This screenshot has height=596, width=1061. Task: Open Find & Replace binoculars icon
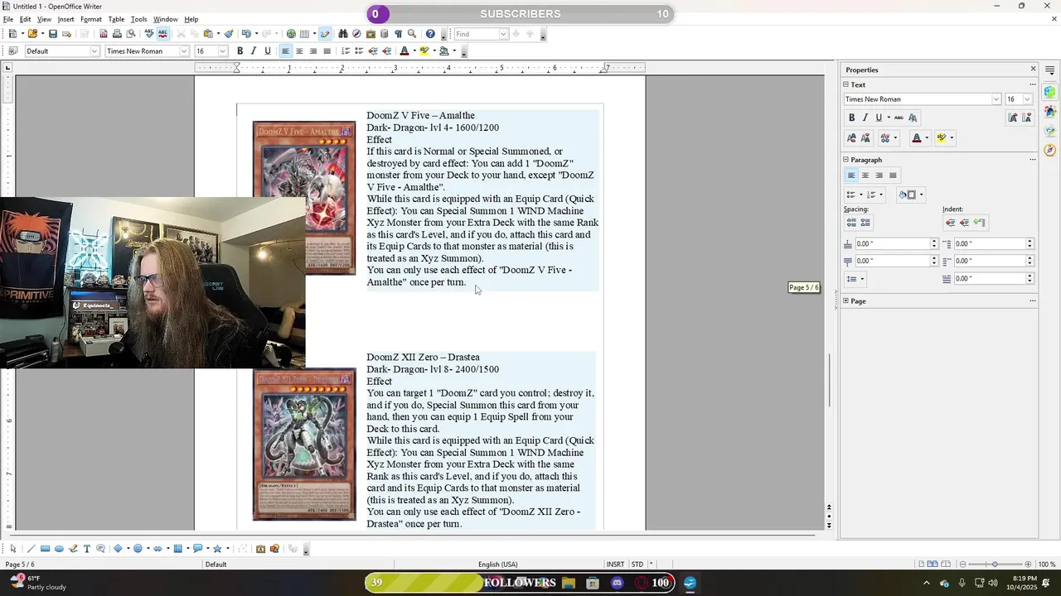342,34
